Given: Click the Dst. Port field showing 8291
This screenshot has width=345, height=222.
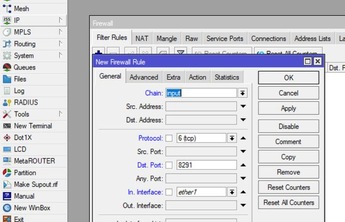Looking at the screenshot, I should point(207,165).
